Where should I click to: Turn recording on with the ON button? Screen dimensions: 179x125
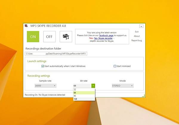click(x=33, y=37)
